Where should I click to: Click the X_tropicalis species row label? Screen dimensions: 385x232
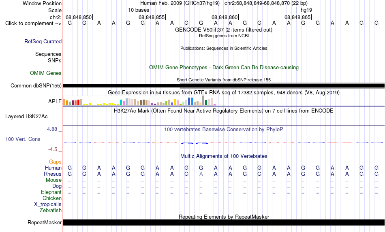tap(48, 204)
